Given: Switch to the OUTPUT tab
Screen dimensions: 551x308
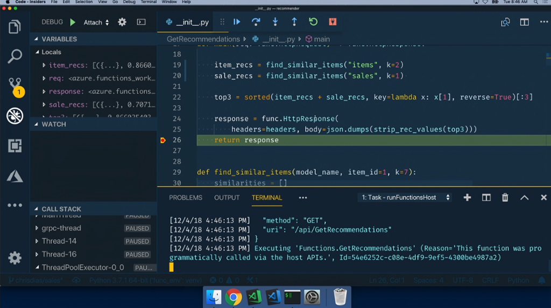Looking at the screenshot, I should (x=227, y=198).
